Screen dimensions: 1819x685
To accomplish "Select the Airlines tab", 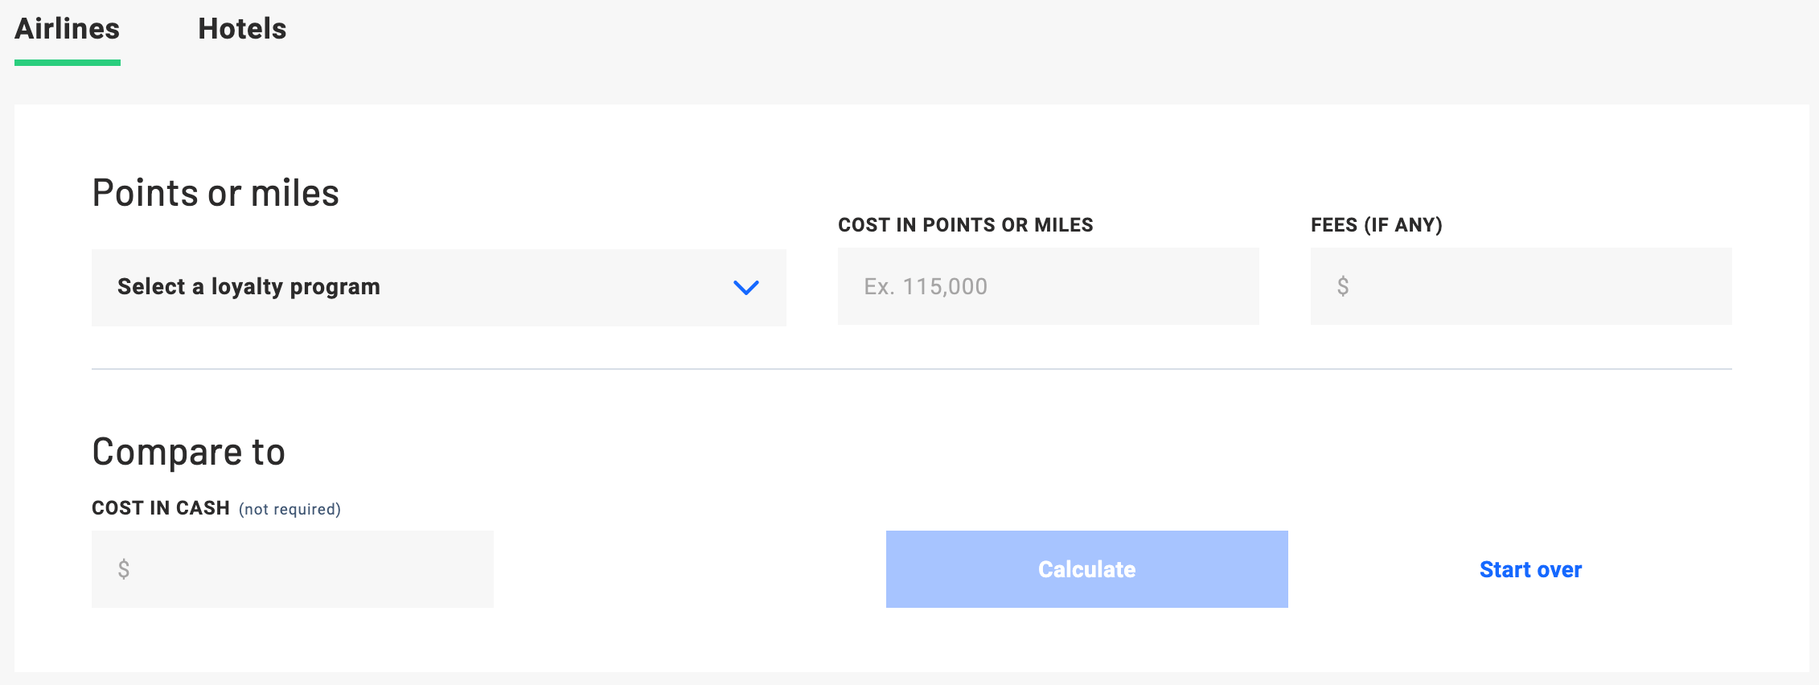I will click(68, 28).
